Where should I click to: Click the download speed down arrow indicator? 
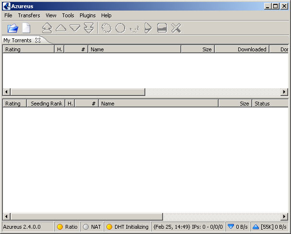pyautogui.click(x=231, y=227)
